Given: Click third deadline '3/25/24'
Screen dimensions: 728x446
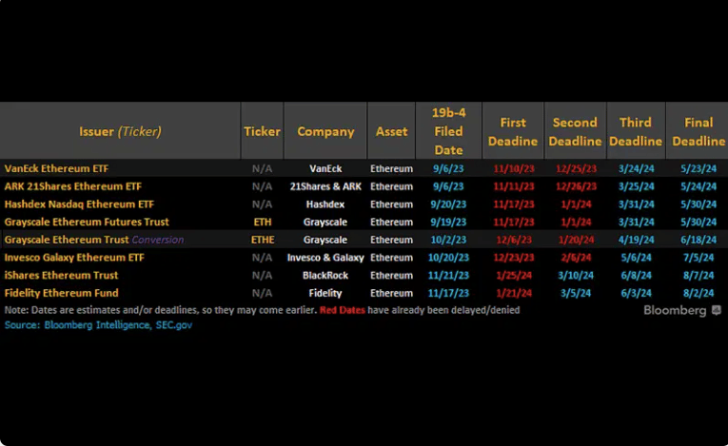Looking at the screenshot, I should pos(636,186).
